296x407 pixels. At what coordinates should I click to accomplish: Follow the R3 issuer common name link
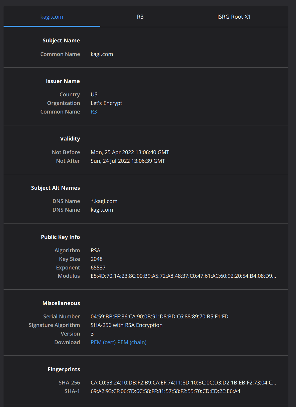[x=94, y=112]
